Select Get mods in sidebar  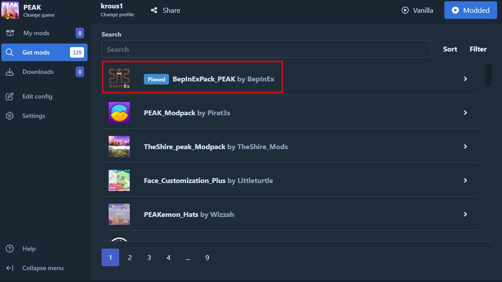click(44, 52)
